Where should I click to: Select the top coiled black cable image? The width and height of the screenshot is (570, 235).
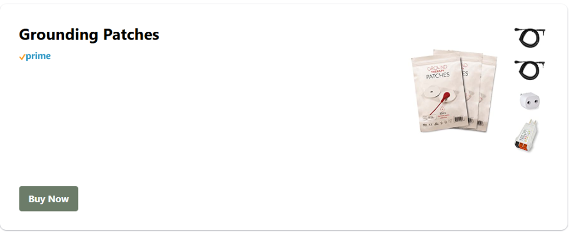528,38
